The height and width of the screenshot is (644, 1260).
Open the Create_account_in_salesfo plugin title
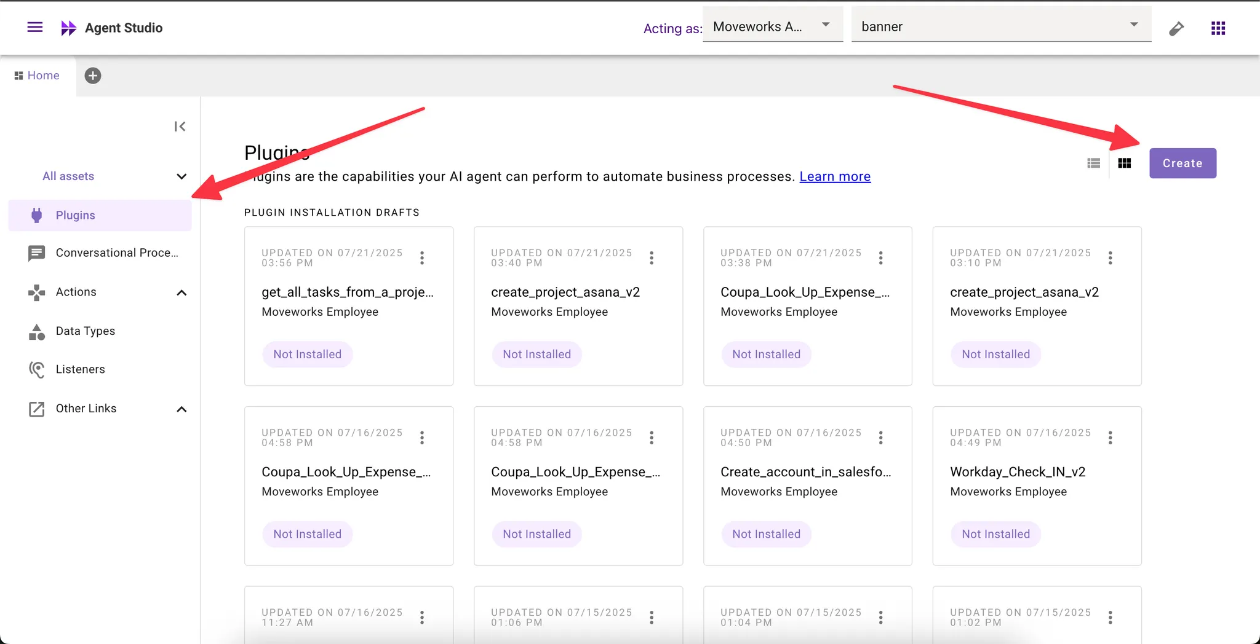806,472
